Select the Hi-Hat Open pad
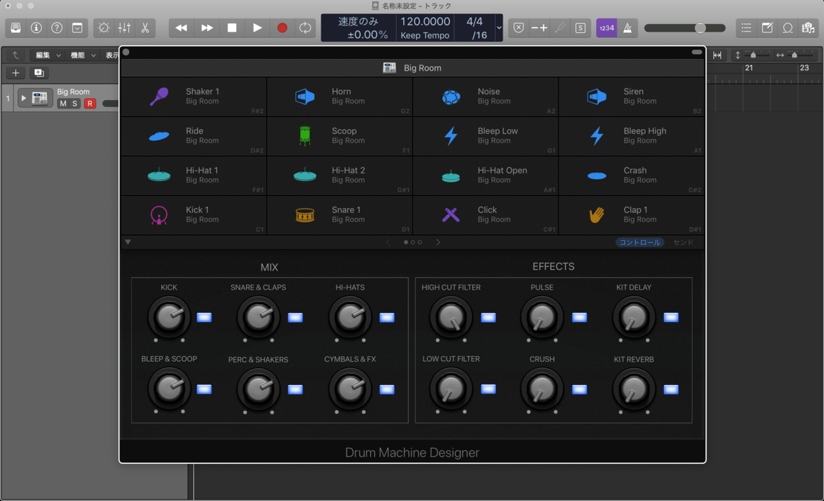The image size is (824, 501). coord(485,176)
